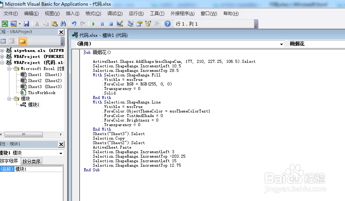Screen dimensions: 345x201
Task: Collapse the 模块 folder node
Action: pyautogui.click(x=9, y=99)
